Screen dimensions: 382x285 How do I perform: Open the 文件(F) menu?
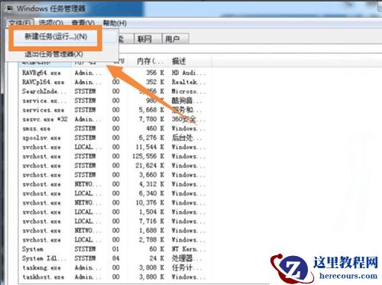[x=20, y=23]
